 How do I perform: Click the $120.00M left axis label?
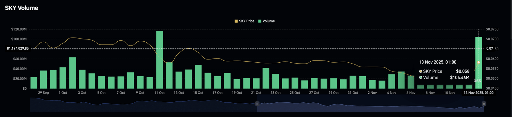tap(19, 29)
